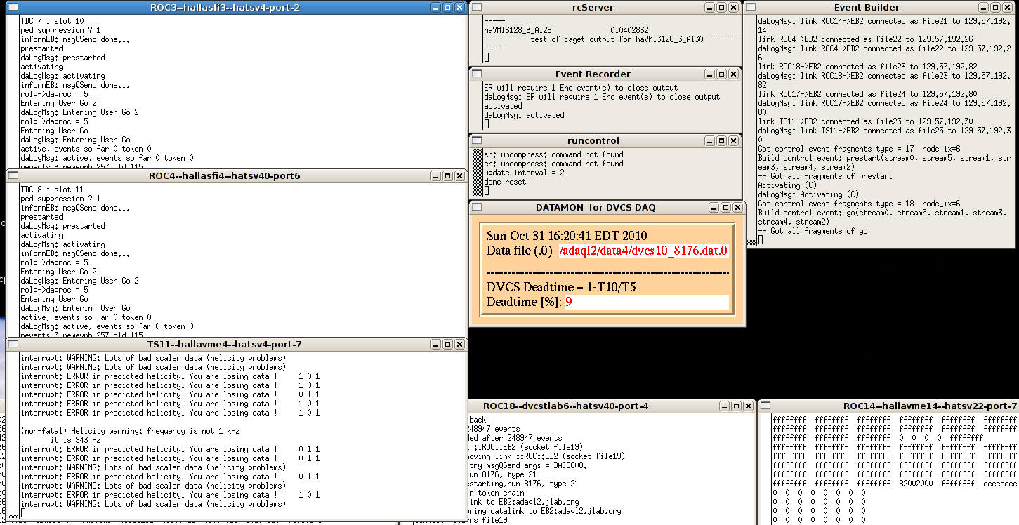This screenshot has height=525, width=1019.
Task: Close the ROC3--hallasfi3 terminal window
Action: [x=459, y=7]
